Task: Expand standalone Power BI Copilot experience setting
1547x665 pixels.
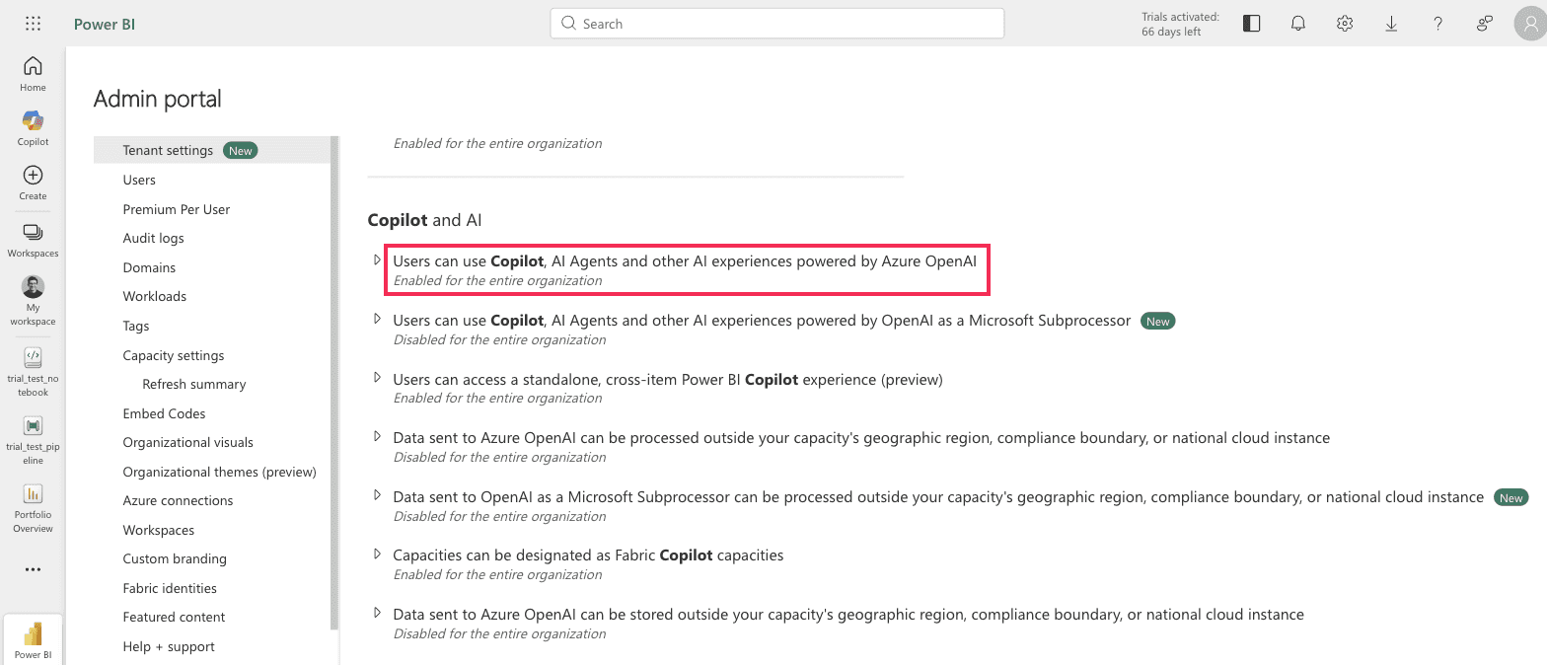Action: (x=377, y=378)
